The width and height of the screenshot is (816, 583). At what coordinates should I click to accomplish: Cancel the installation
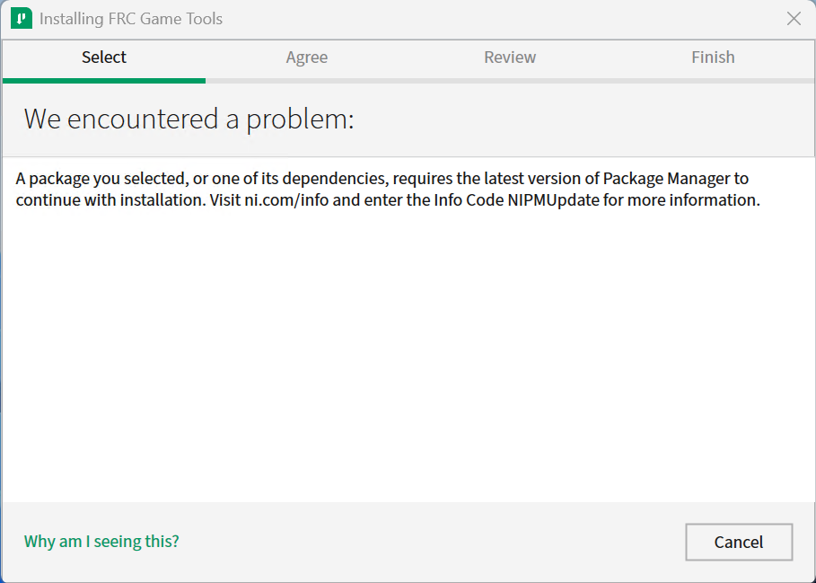tap(739, 542)
